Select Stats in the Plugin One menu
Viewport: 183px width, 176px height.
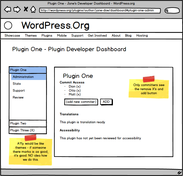(x=17, y=84)
